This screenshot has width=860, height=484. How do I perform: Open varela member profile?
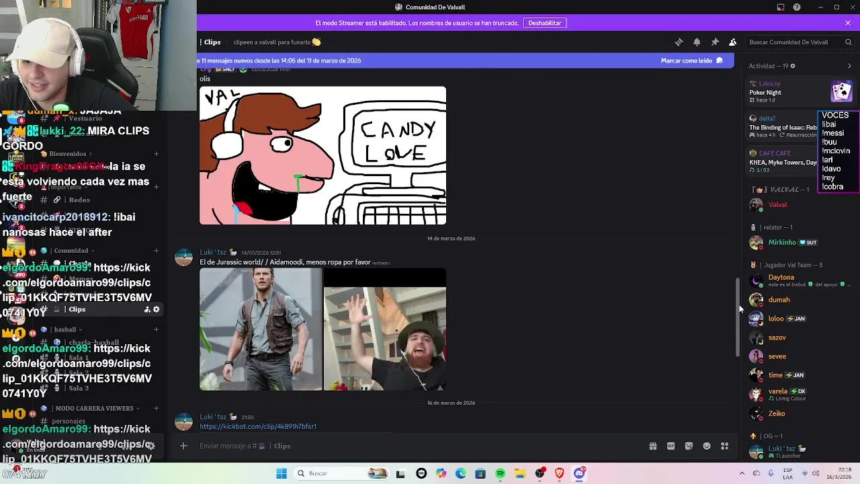(x=779, y=394)
